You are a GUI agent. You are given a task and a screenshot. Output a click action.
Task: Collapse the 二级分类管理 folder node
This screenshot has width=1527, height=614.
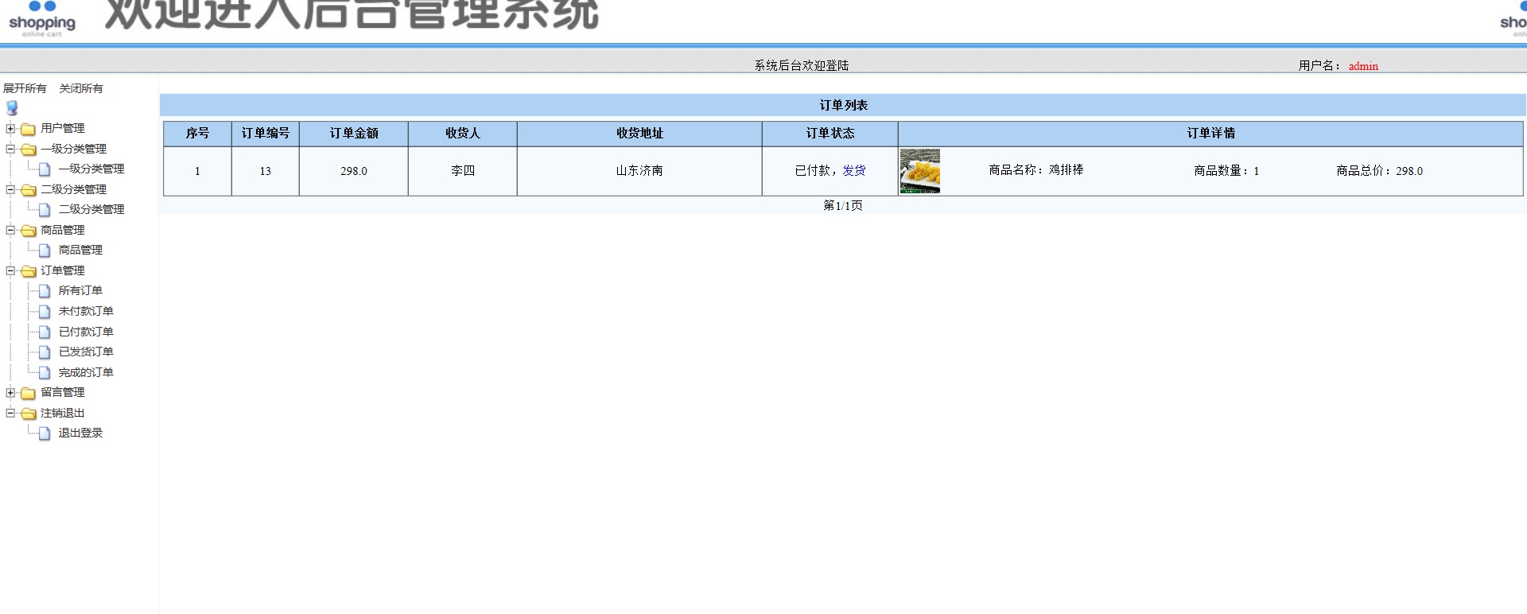point(10,190)
